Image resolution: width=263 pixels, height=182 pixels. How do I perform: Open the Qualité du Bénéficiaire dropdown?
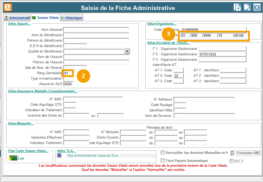127,51
